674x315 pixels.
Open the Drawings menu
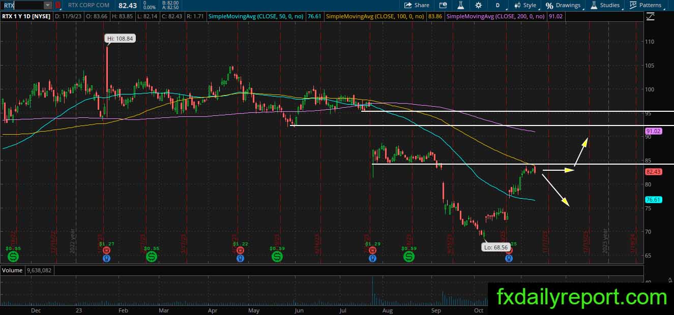tap(563, 5)
